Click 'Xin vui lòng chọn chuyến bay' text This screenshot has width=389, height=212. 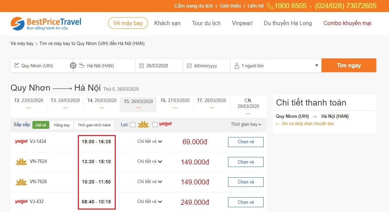[x=308, y=123]
